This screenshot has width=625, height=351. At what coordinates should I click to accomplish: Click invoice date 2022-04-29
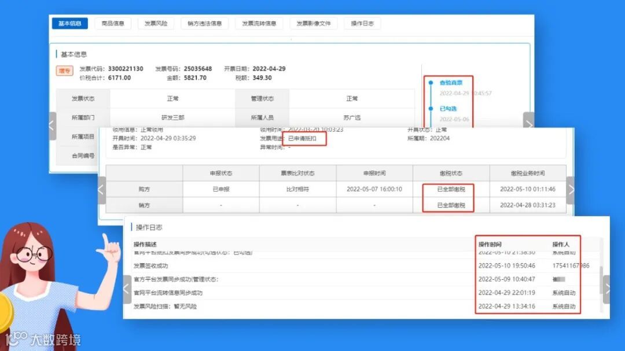tap(269, 69)
